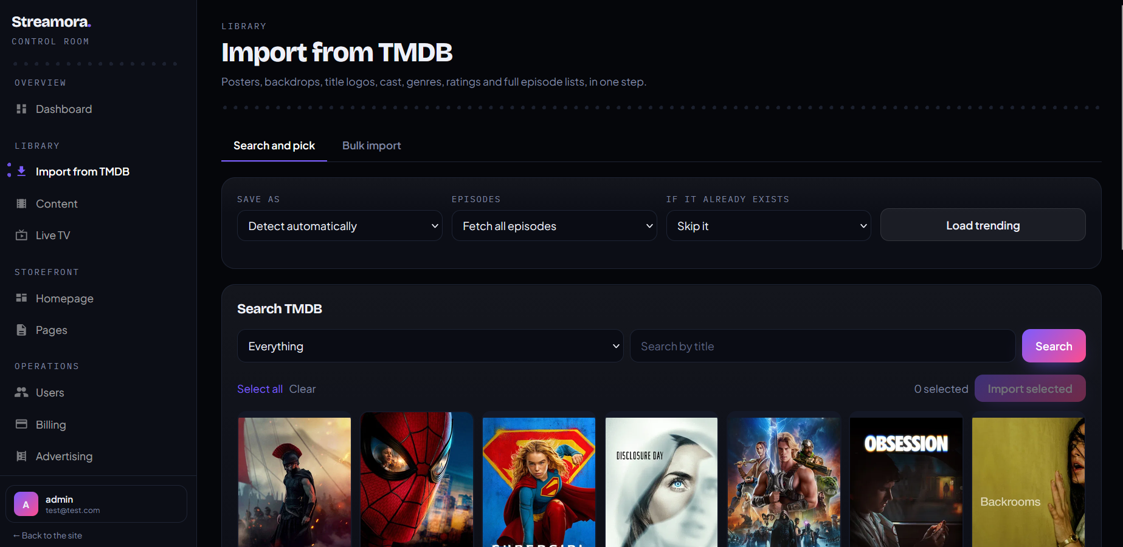Focus the Search by title field
Image resolution: width=1123 pixels, height=547 pixels.
point(823,346)
